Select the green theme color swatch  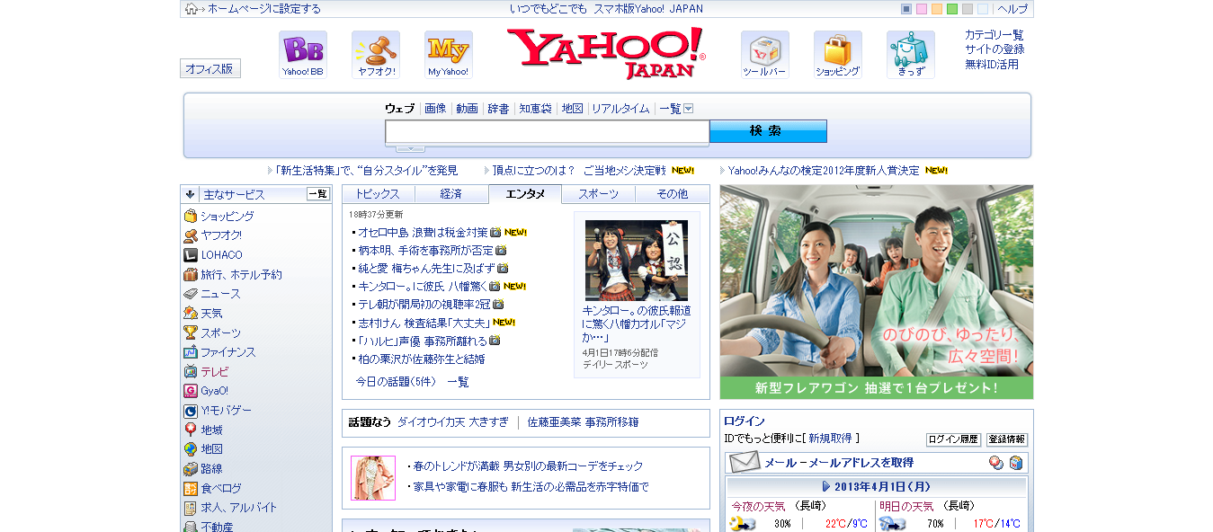(952, 9)
